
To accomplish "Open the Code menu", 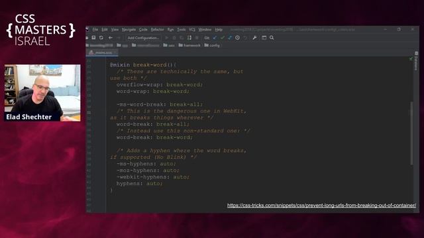I will 143,29.
